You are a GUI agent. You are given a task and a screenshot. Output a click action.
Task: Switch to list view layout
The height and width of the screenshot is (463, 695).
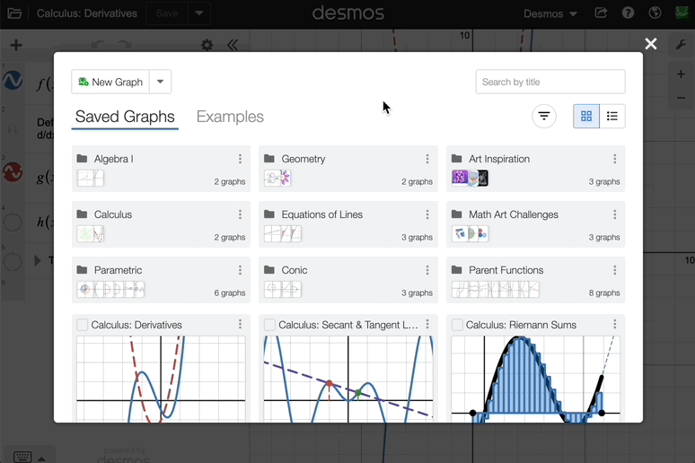[x=612, y=116]
